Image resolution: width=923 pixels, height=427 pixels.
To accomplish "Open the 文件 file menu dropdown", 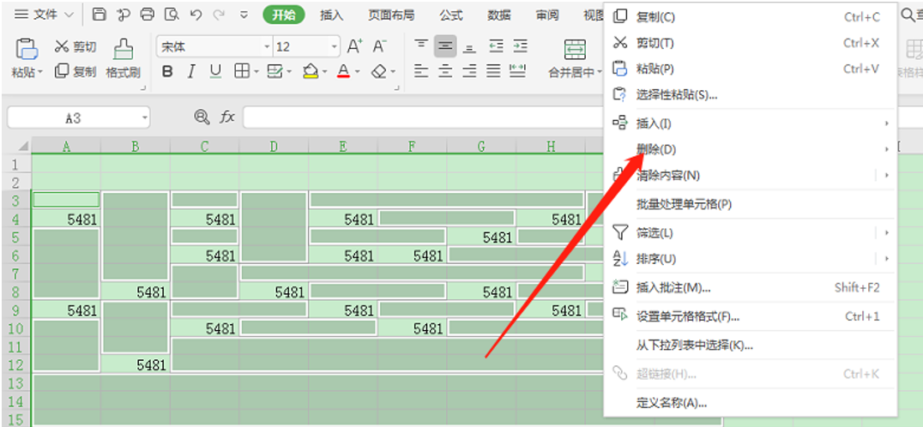I will (44, 15).
